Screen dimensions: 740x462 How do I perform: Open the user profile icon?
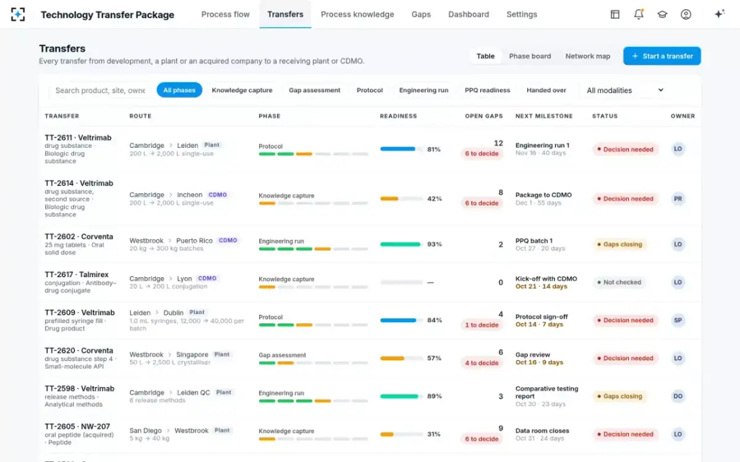tap(686, 14)
